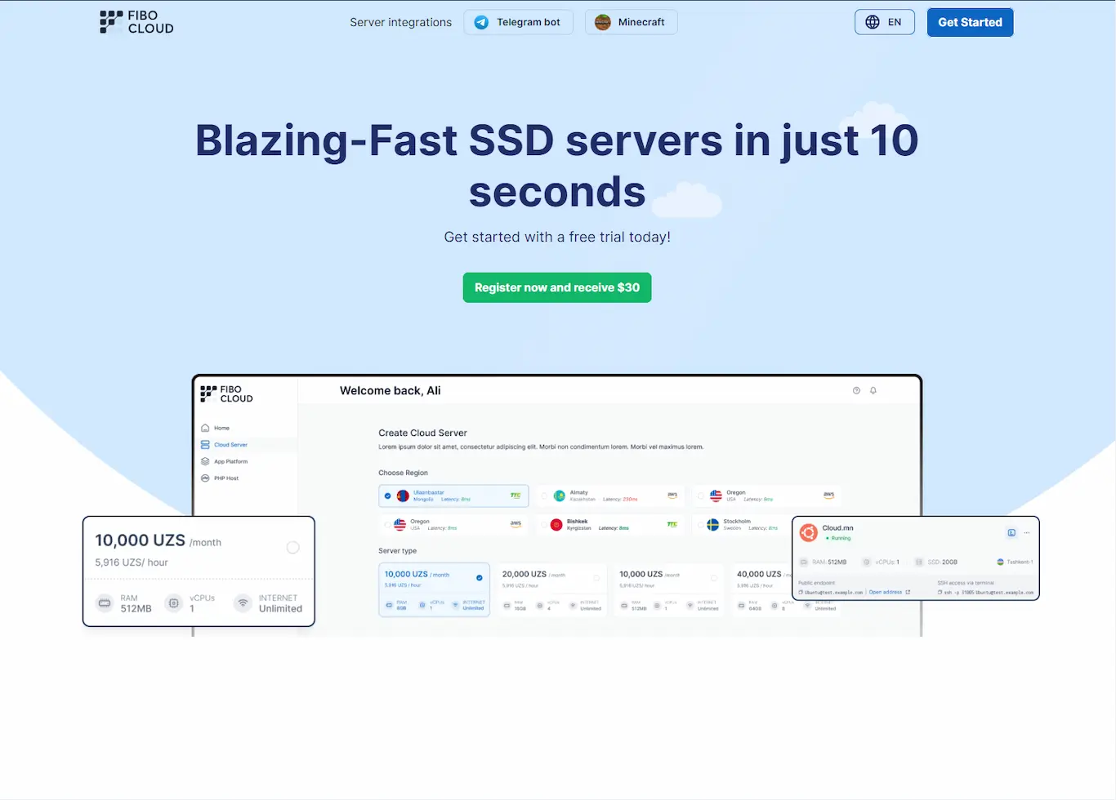Click the 'Create Cloud Server' heading
Image resolution: width=1116 pixels, height=800 pixels.
[422, 433]
